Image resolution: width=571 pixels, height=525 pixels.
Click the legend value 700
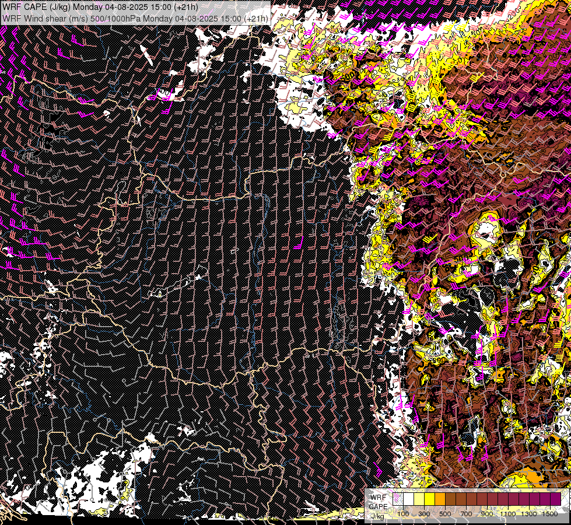point(467,514)
